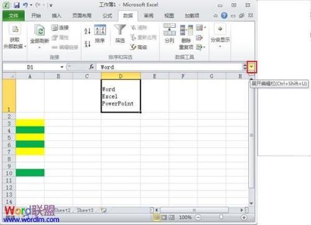
Task: Expand the formula bar with chevron button
Action: point(251,66)
